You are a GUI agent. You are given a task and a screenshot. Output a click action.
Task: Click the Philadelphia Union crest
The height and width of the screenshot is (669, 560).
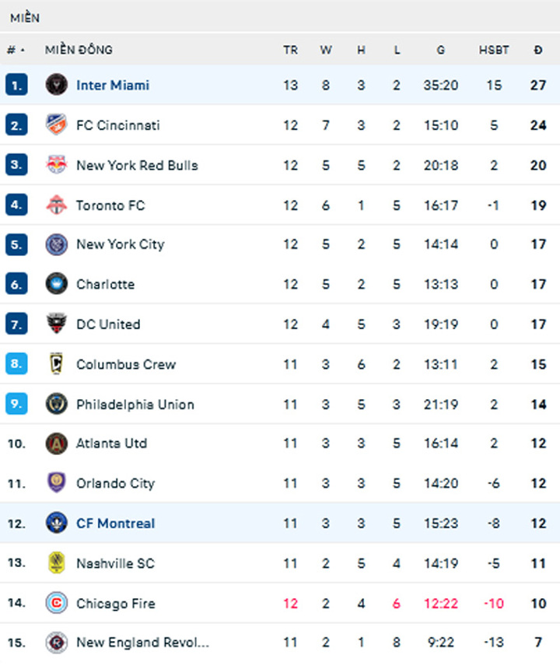click(56, 404)
